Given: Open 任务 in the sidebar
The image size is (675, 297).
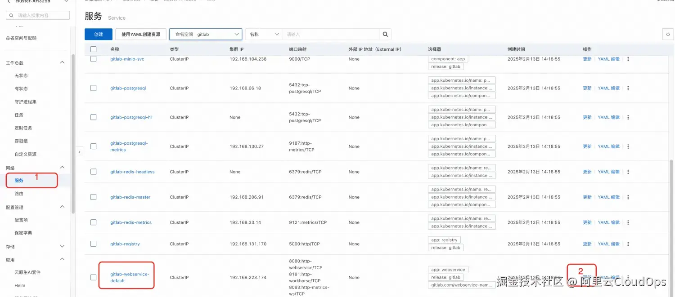Looking at the screenshot, I should pos(19,115).
